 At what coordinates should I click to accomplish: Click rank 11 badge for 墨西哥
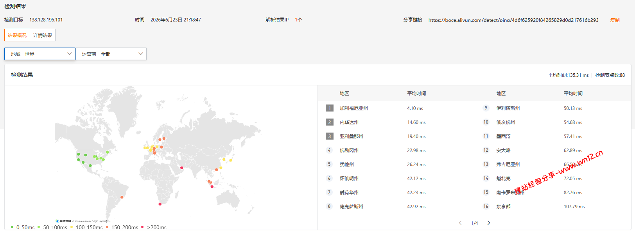486,136
